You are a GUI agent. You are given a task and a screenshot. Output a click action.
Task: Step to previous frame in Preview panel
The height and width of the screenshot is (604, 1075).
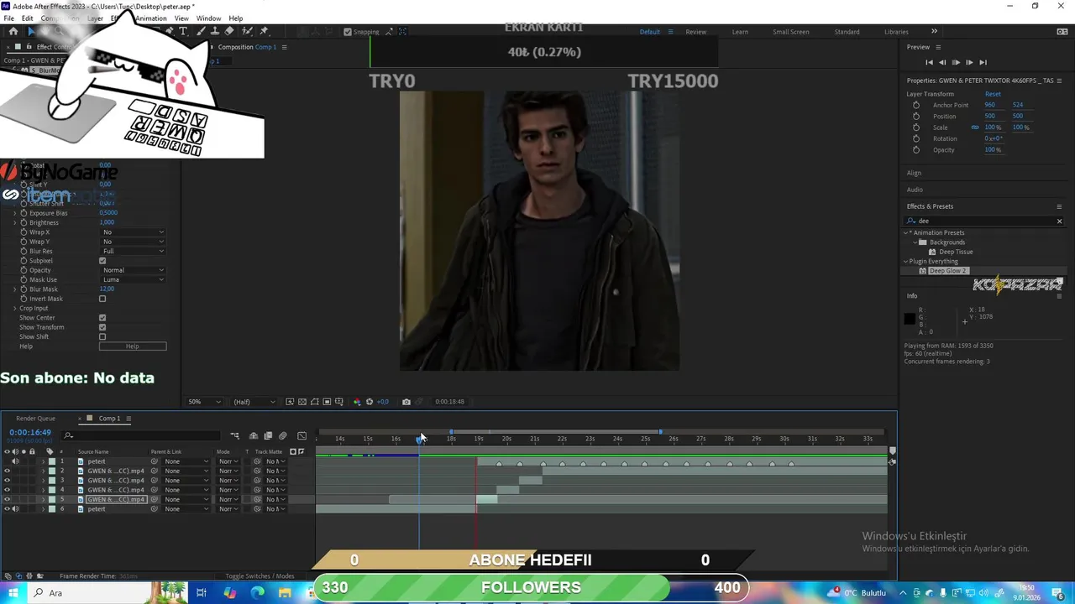pyautogui.click(x=942, y=62)
